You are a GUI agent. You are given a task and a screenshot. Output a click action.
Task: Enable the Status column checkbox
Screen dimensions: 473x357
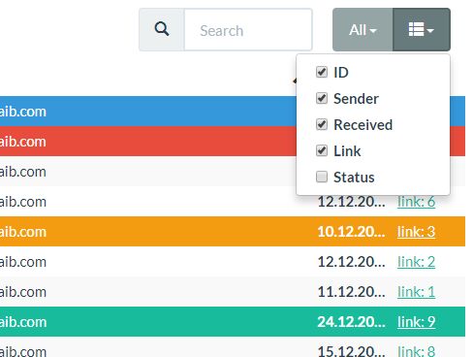point(322,177)
